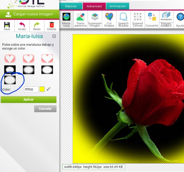Image resolution: width=184 pixels, height=172 pixels.
Task: Open the Expand Canvas tool
Action: (x=137, y=17)
